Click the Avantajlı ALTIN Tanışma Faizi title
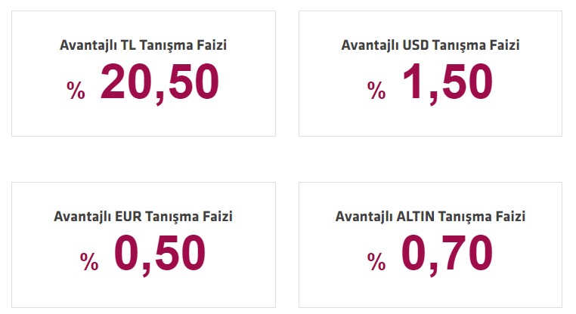The height and width of the screenshot is (314, 576). 430,217
